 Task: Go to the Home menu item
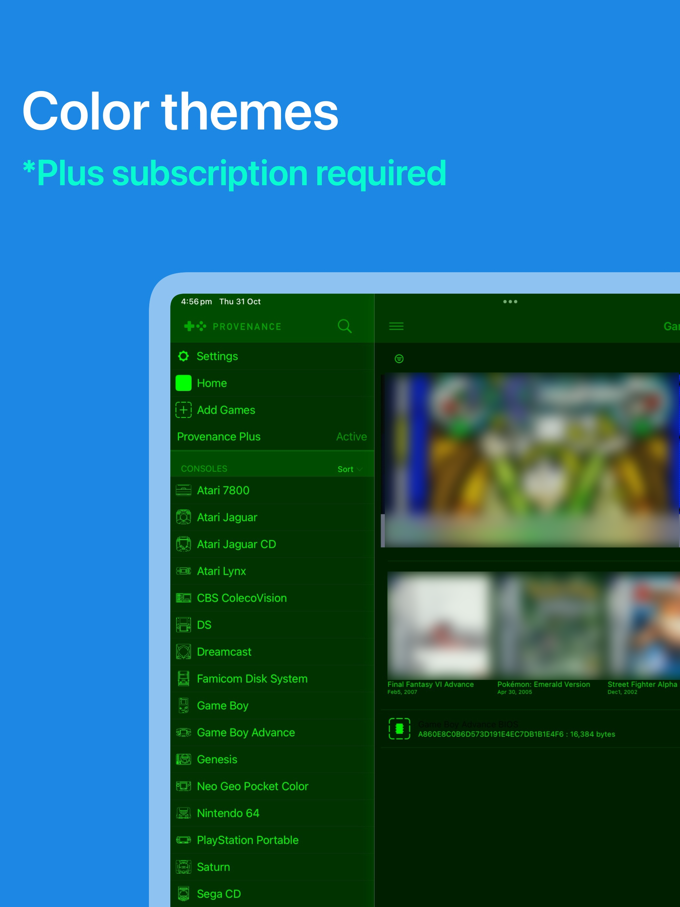pos(212,383)
